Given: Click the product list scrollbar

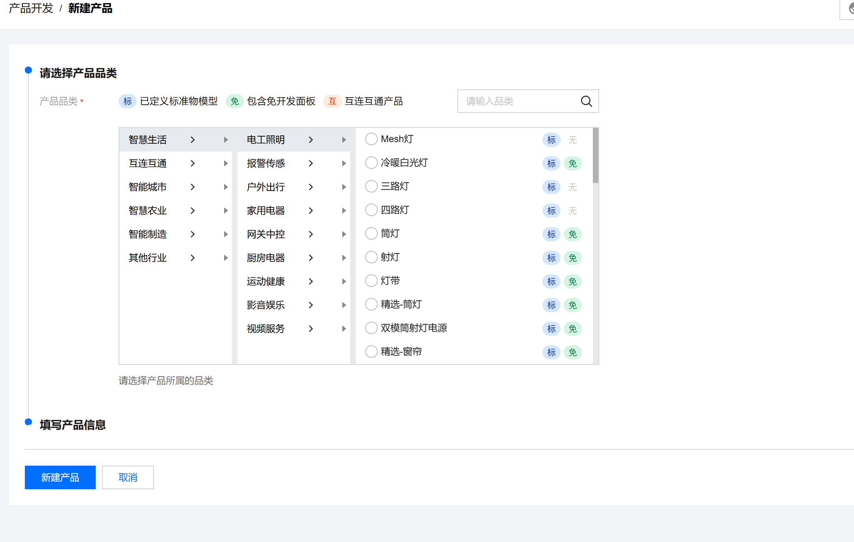Looking at the screenshot, I should (x=595, y=155).
